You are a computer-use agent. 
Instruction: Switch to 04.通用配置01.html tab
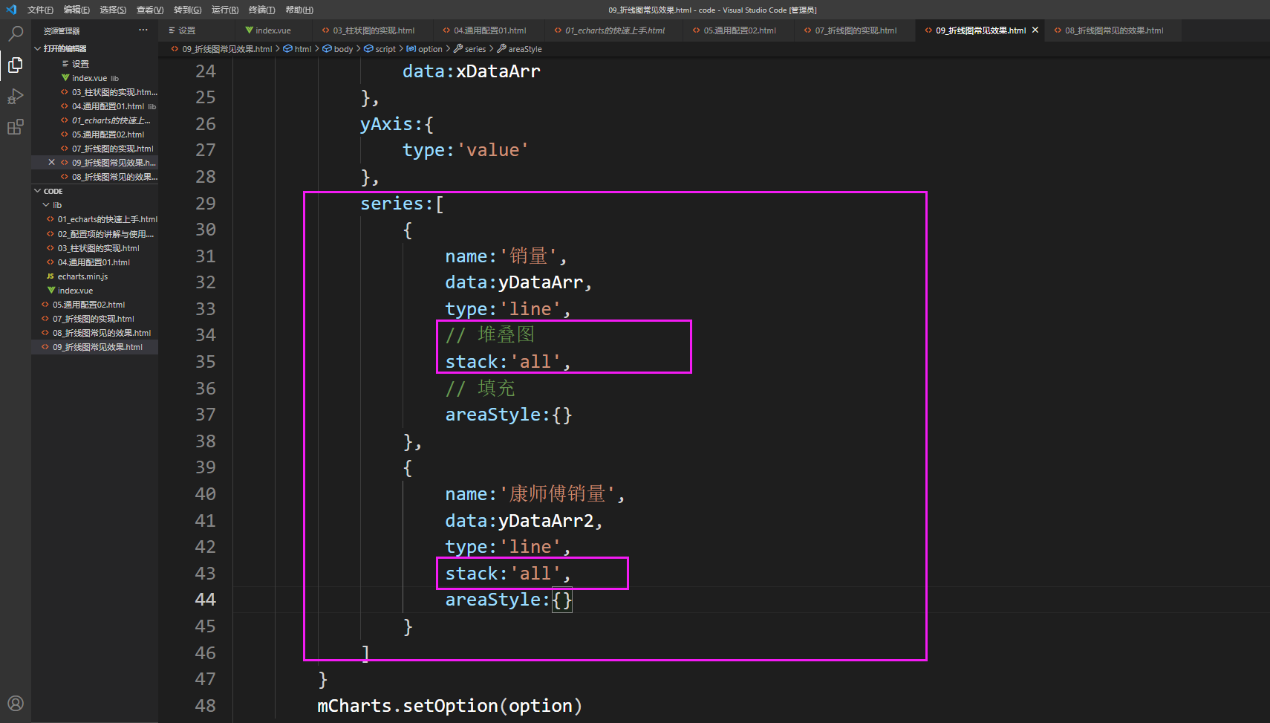tap(489, 30)
